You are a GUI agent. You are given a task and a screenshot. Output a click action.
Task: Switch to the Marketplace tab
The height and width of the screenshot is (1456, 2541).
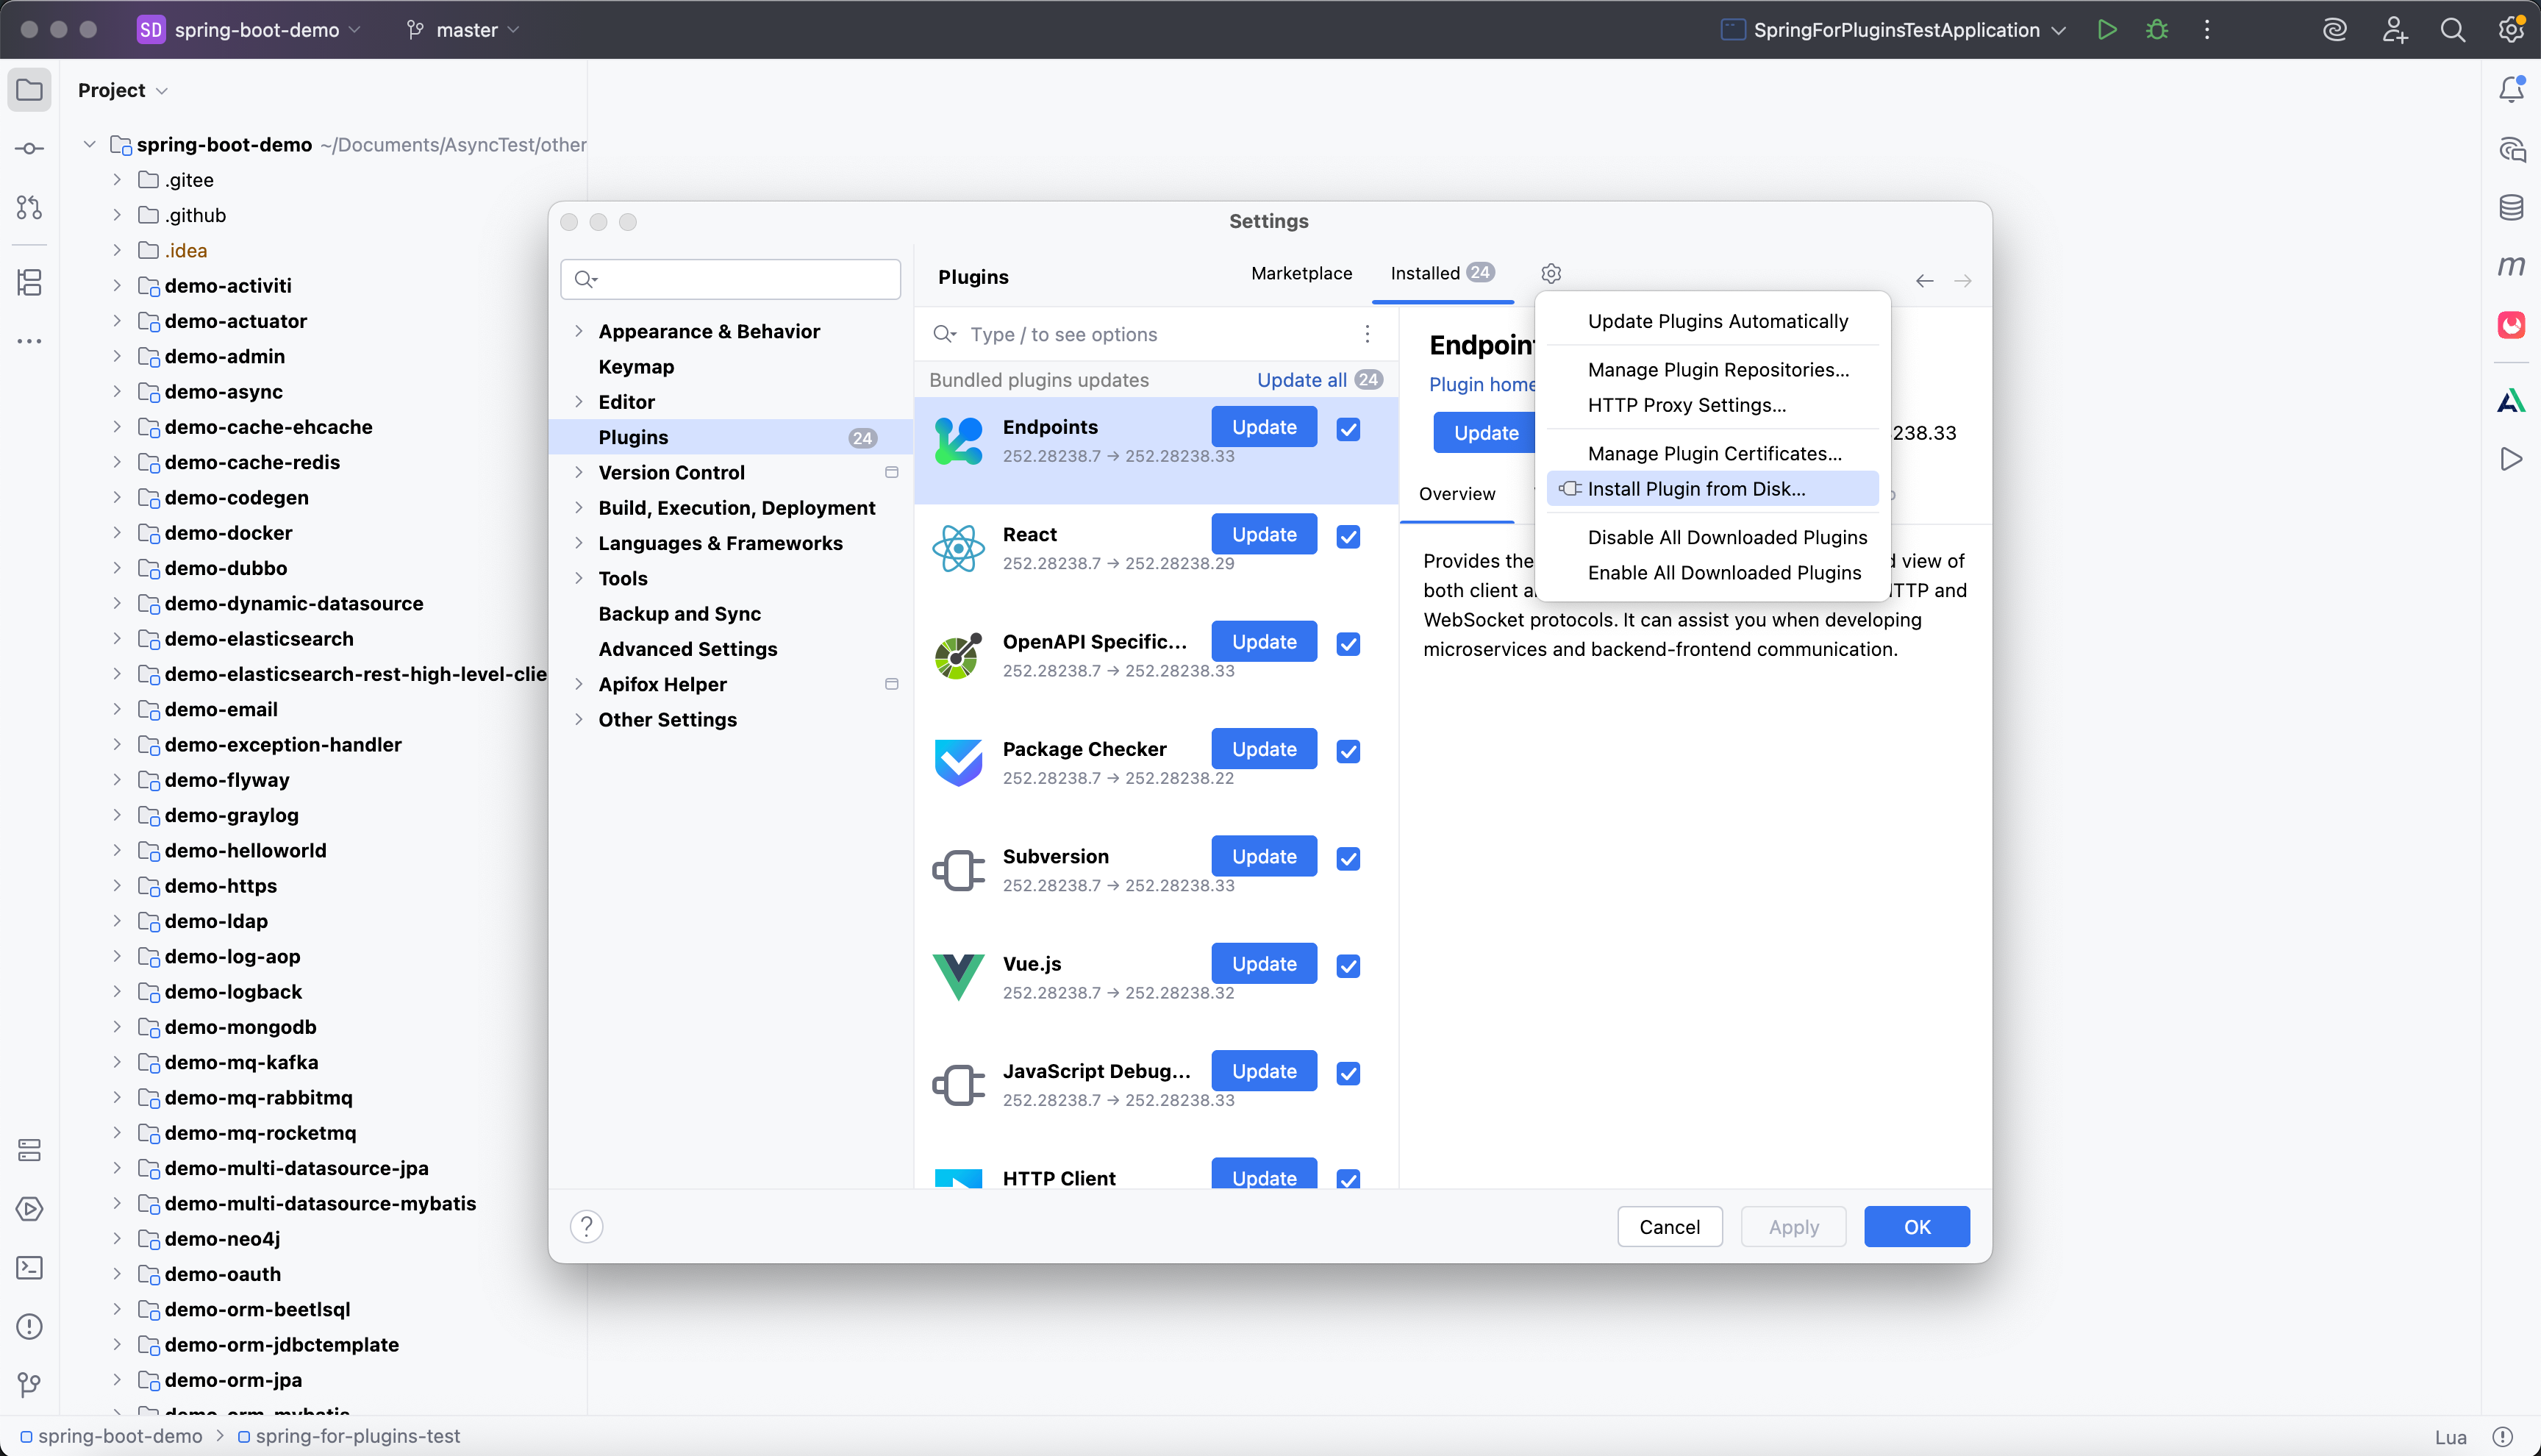pyautogui.click(x=1301, y=273)
